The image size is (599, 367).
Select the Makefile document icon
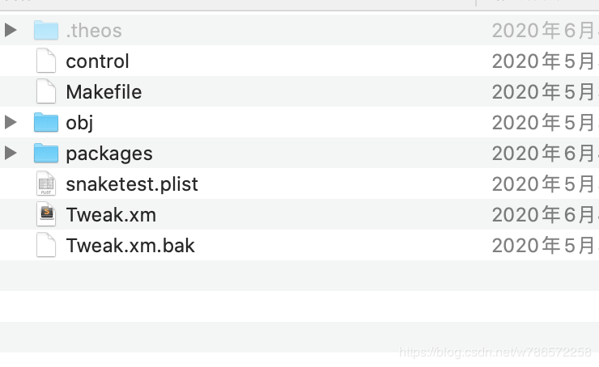[46, 91]
